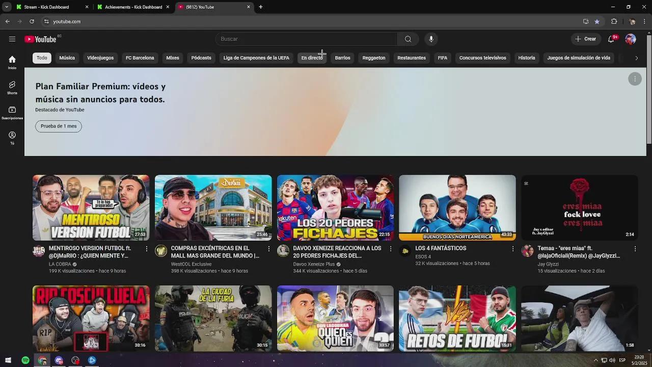Open the WestCOL Exclusive channel name
This screenshot has height=367, width=652.
pos(191,264)
